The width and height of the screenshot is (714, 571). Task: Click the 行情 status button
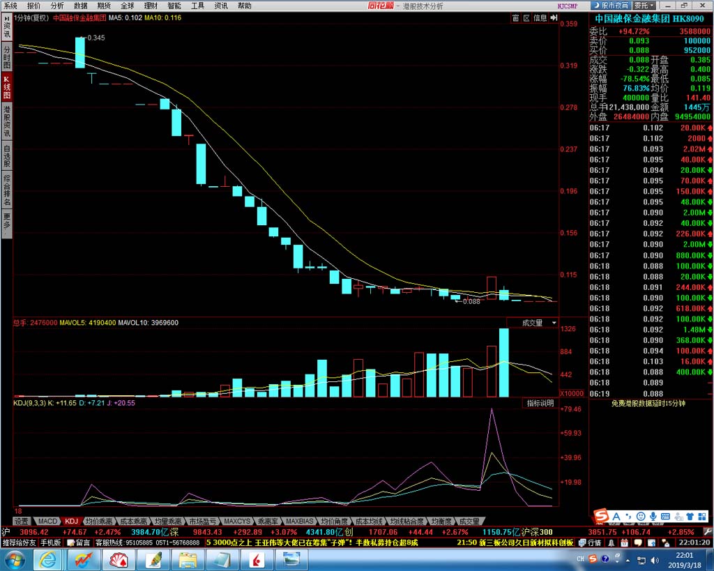pos(590,543)
